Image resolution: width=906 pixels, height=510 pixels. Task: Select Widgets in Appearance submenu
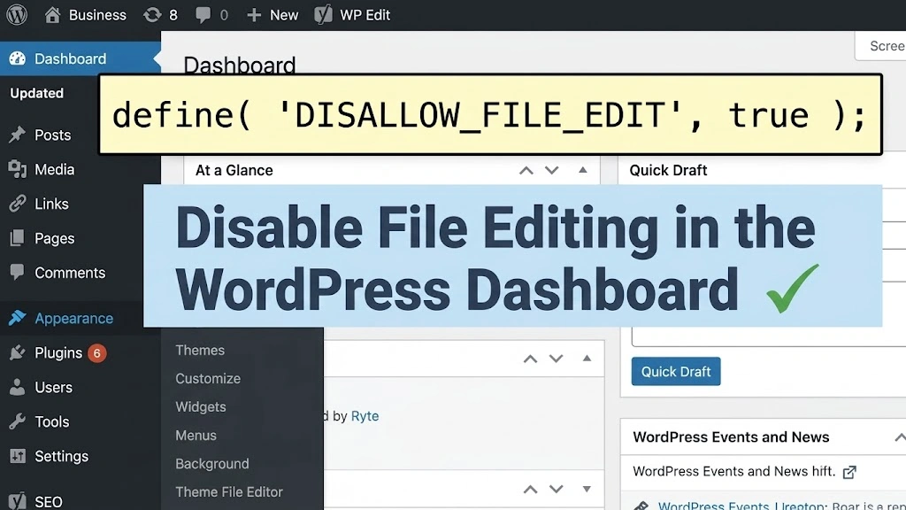(201, 406)
